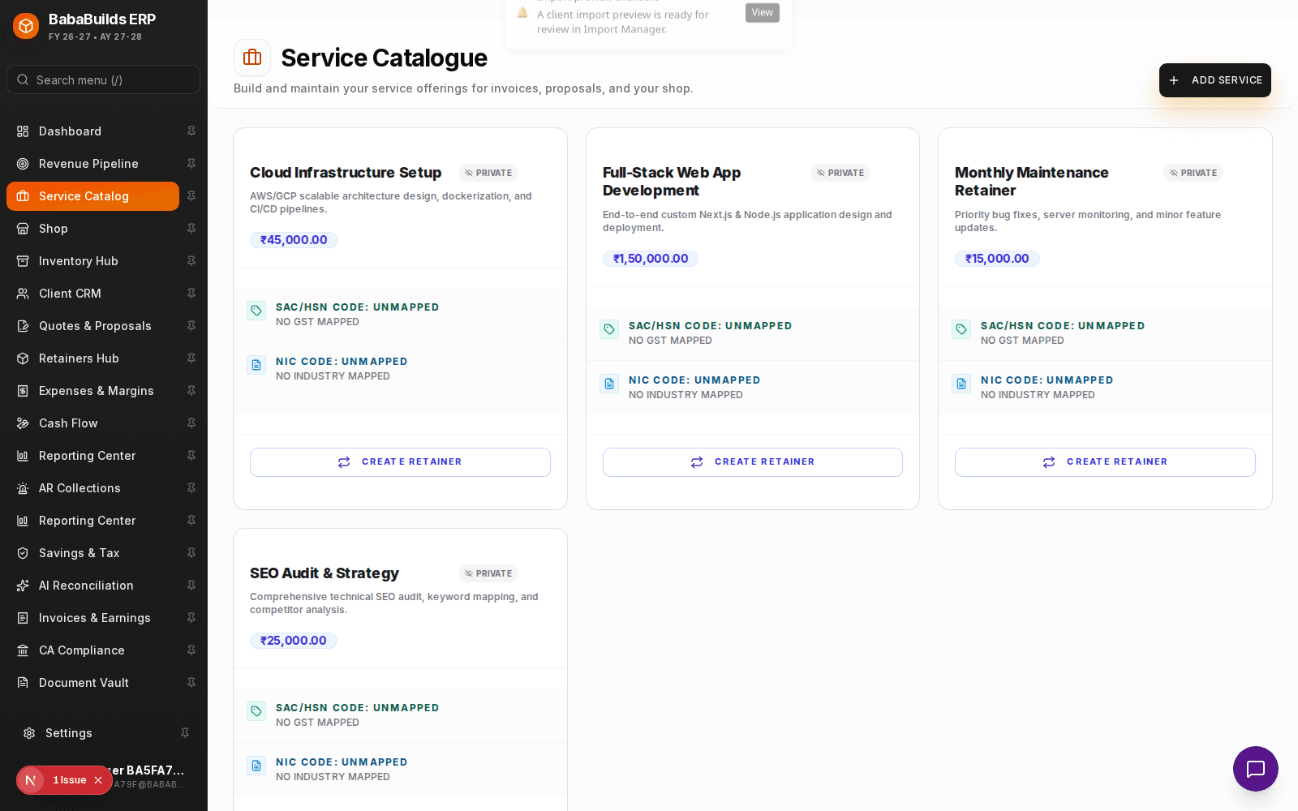Pin the Retainers Hub item
The image size is (1298, 811).
(x=191, y=358)
